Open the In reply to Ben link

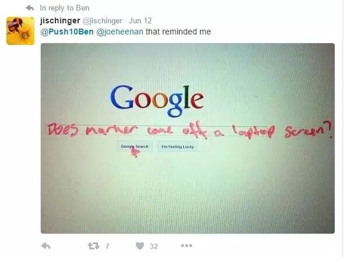(65, 8)
